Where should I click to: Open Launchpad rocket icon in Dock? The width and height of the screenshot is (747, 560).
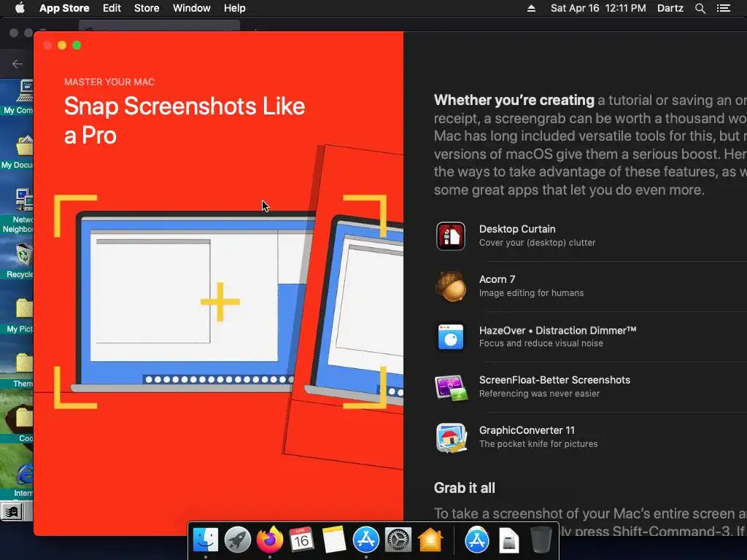pos(237,540)
